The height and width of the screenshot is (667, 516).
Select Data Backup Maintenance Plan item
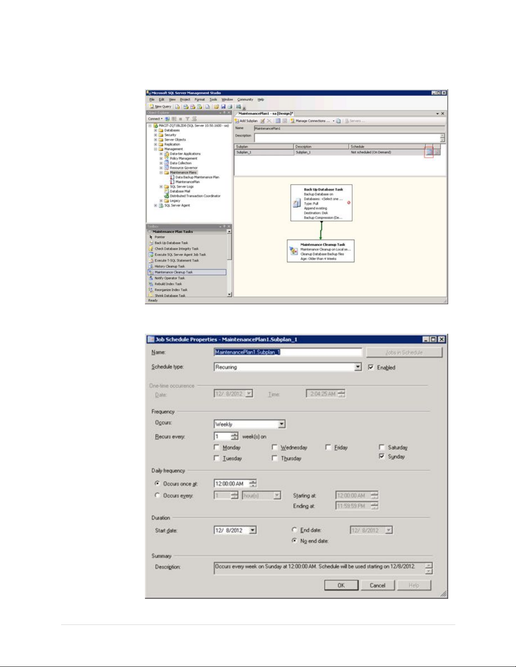click(194, 177)
